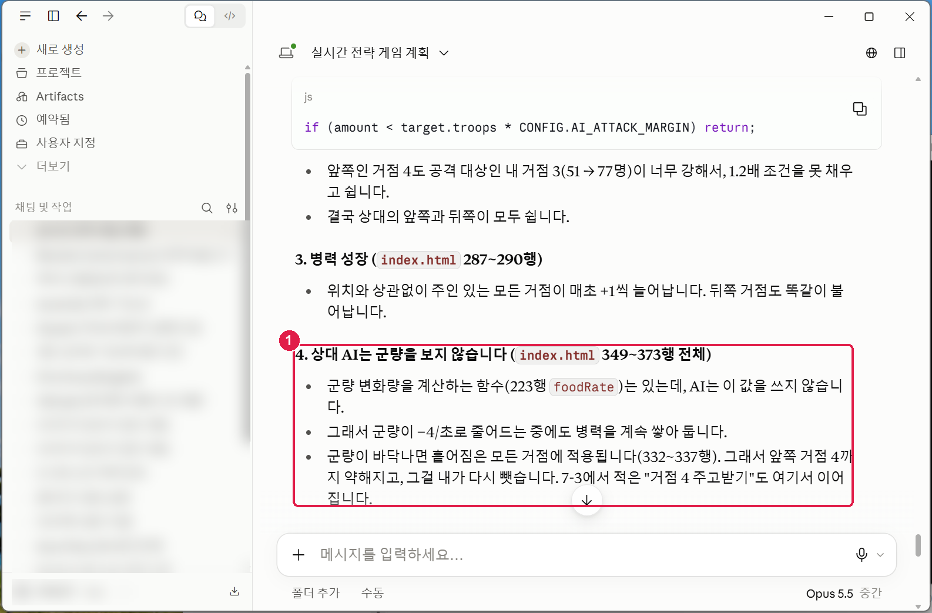Open the 수동 mode selector

[373, 593]
